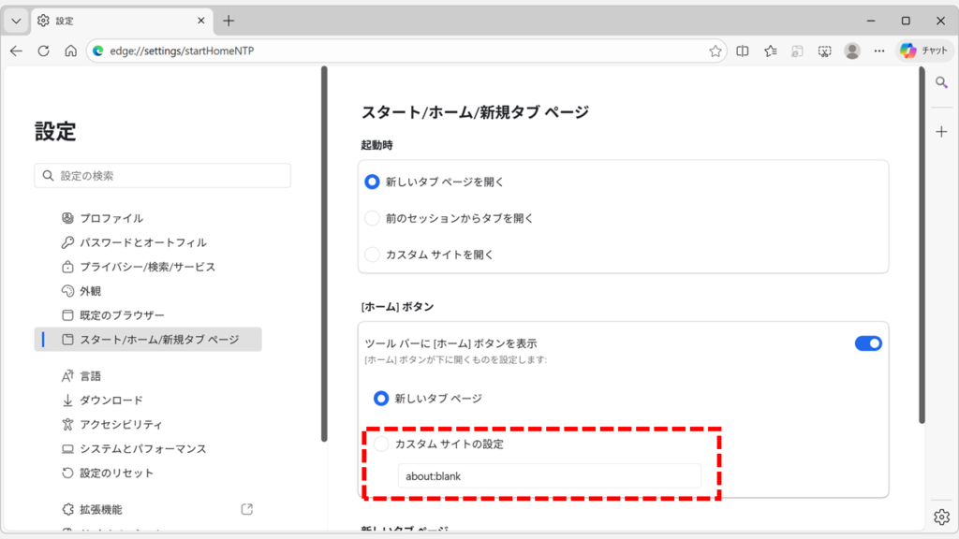Select 前のセッションからタブを開く at startup
The height and width of the screenshot is (539, 959).
pyautogui.click(x=374, y=218)
